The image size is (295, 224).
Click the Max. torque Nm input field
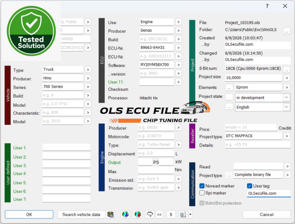(156, 170)
